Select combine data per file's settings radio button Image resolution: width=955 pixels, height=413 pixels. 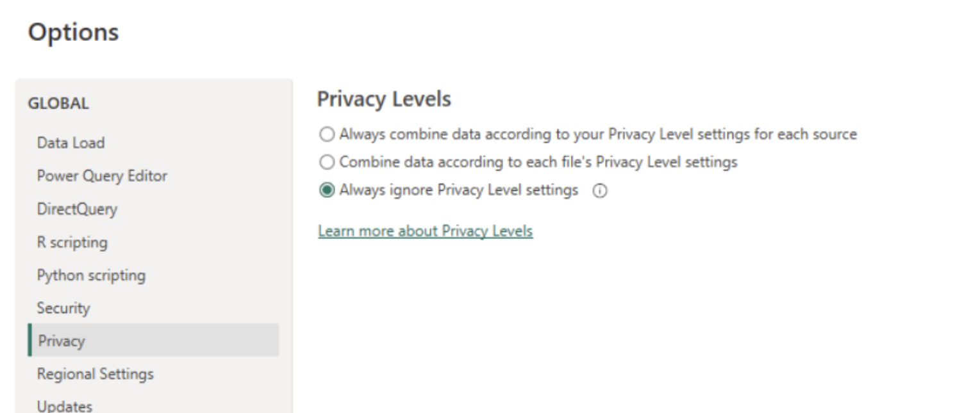[x=328, y=162]
